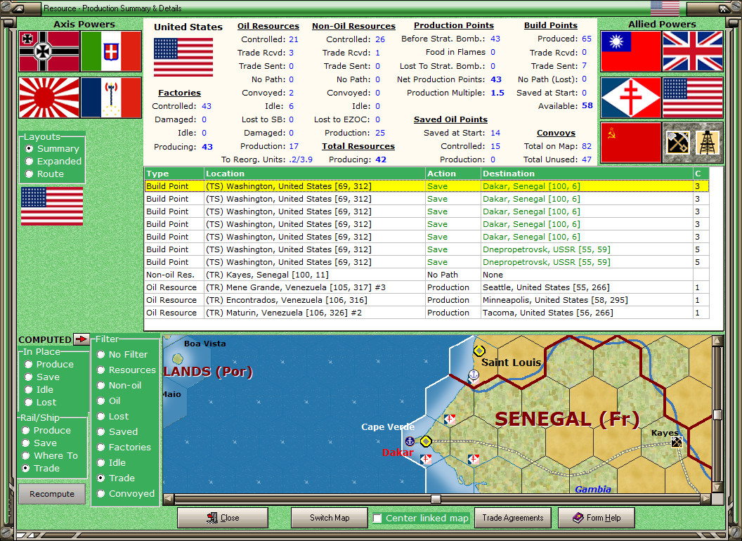Select the United States flag in Allied Powers
The image size is (742, 541).
[x=693, y=97]
